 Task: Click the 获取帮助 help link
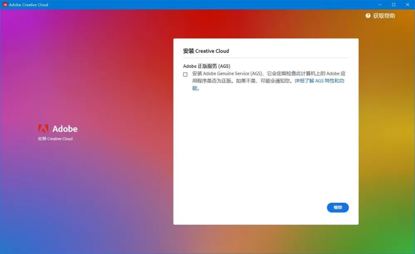(384, 16)
